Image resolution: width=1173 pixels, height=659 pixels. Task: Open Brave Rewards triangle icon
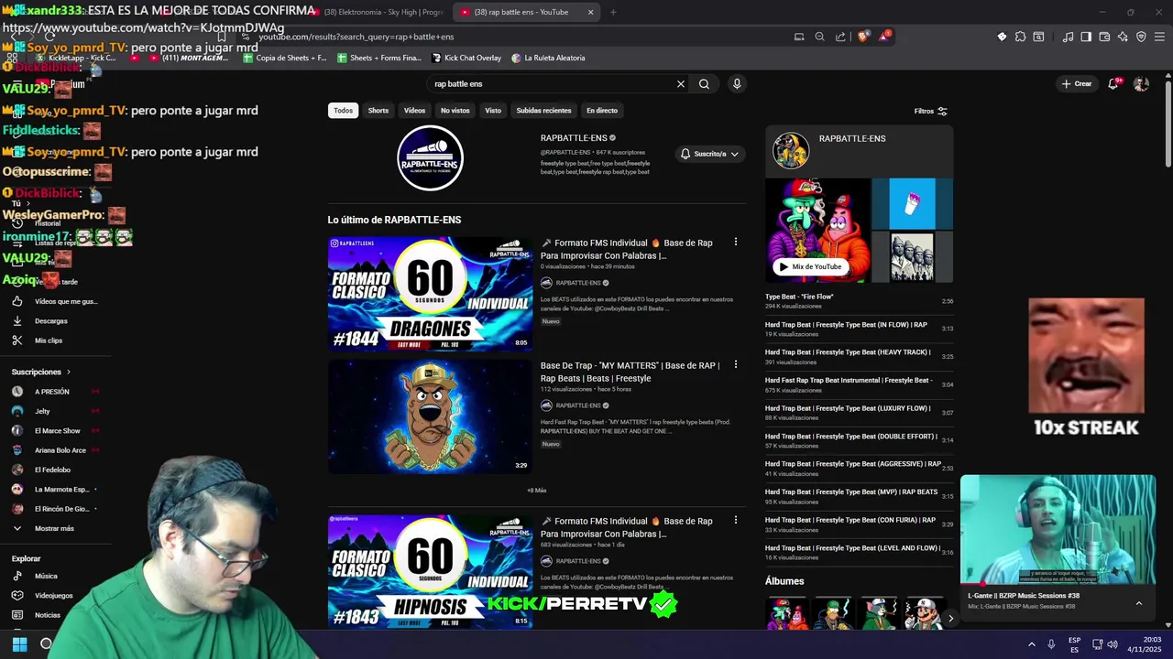tap(884, 37)
